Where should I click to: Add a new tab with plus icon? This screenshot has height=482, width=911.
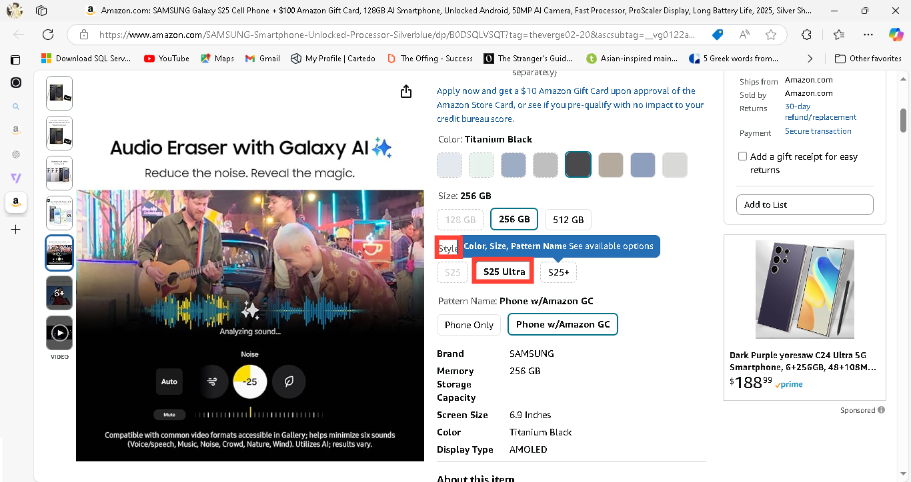16,230
